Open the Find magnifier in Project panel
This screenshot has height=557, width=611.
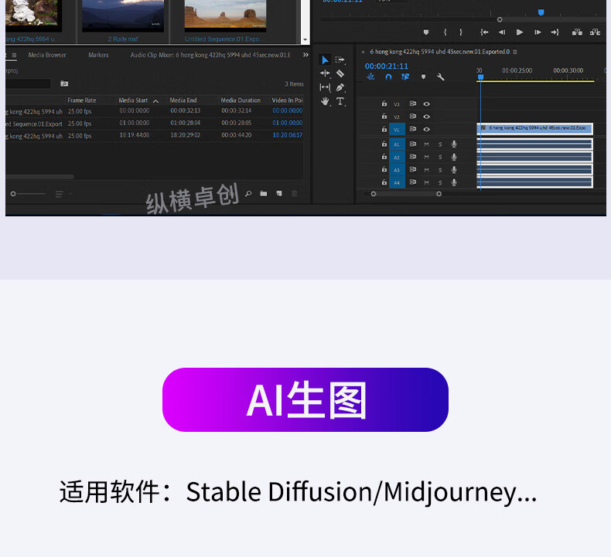tap(248, 193)
